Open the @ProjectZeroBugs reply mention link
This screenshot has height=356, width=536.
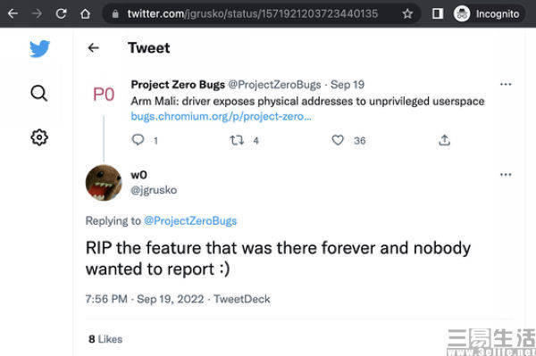[190, 221]
